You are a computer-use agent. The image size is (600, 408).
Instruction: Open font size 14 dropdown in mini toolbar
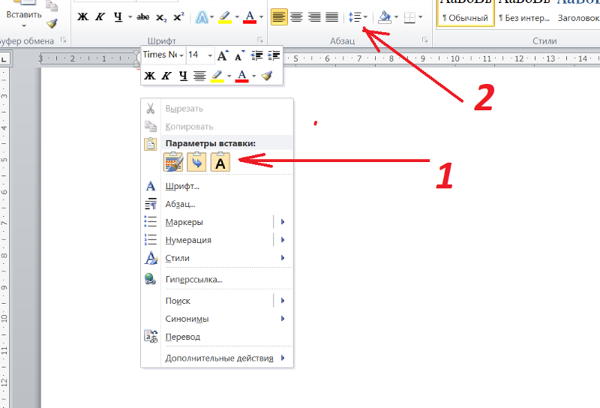[210, 55]
